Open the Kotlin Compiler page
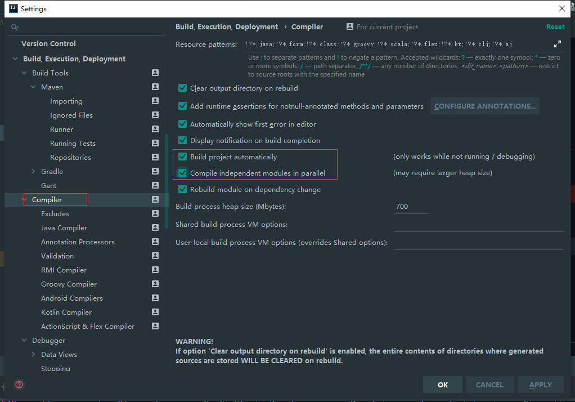 (66, 312)
